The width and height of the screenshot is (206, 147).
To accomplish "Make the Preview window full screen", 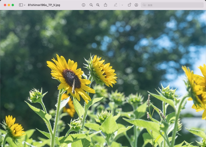I will click(x=13, y=5).
